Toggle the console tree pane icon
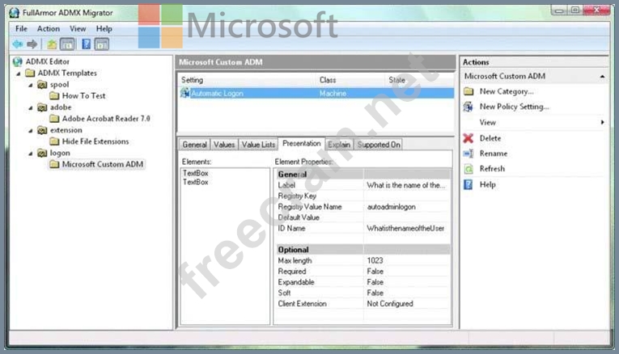The height and width of the screenshot is (354, 619). tap(67, 44)
